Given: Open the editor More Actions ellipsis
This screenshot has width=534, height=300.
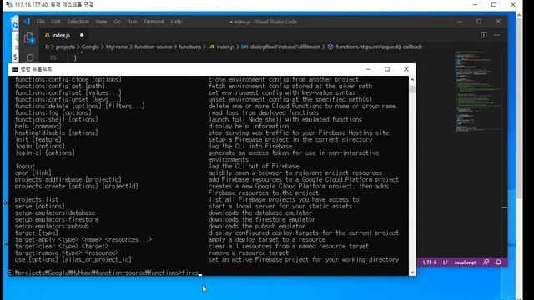Looking at the screenshot, I should pyautogui.click(x=497, y=35).
